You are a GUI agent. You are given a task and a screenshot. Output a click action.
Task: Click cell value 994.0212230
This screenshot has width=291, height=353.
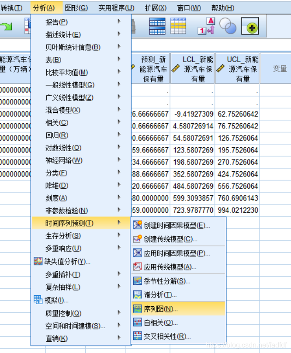pos(238,210)
